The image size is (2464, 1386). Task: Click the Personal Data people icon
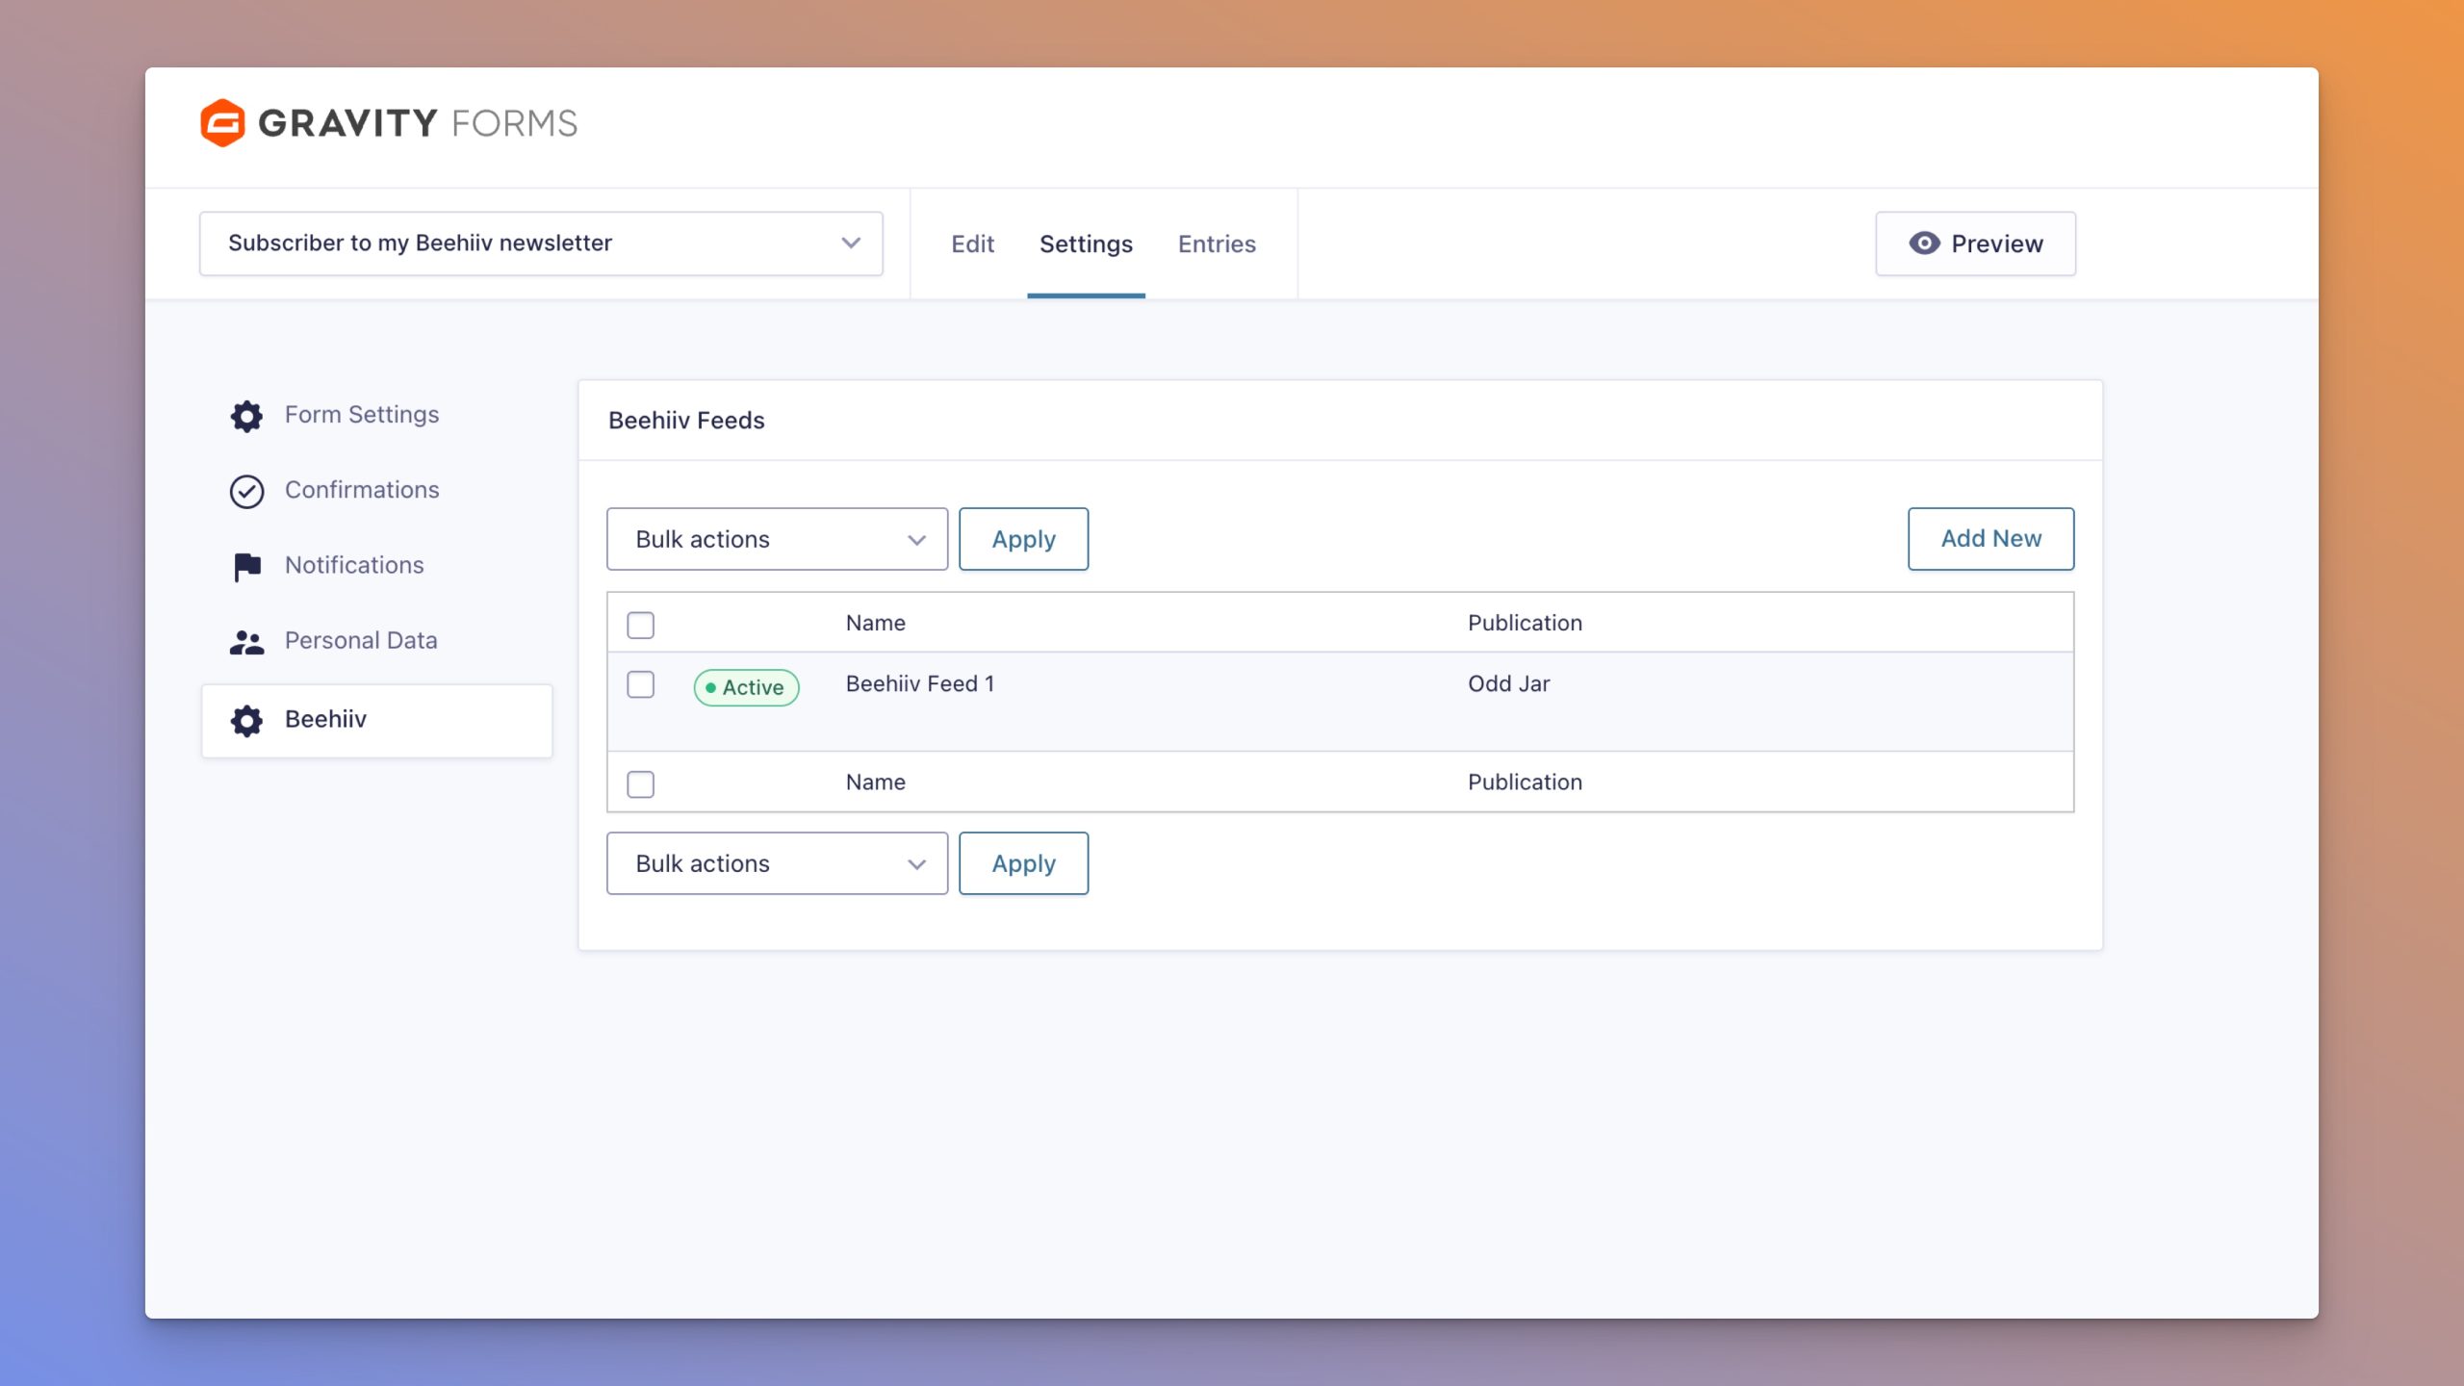click(246, 642)
